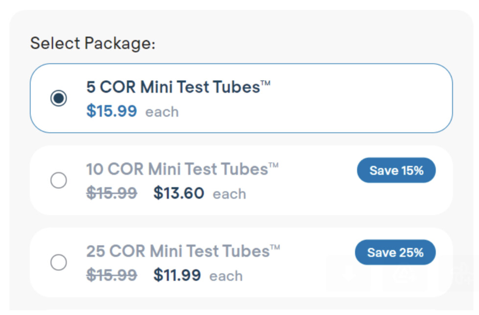Screen dimensions: 479x315
Task: Click the 10 COR Mini Test Tubes title
Action: coord(182,169)
